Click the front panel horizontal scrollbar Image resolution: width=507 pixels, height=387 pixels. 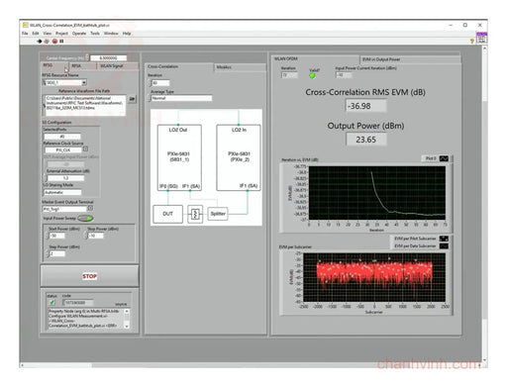[x=251, y=365]
